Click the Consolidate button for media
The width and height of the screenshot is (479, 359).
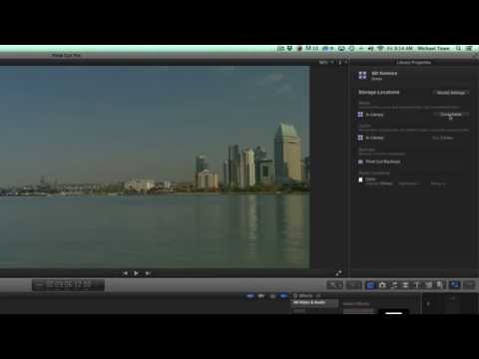tap(451, 115)
